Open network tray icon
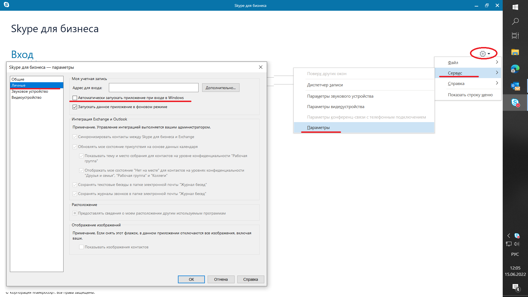Viewport: 528px width, 297px height. tap(509, 244)
